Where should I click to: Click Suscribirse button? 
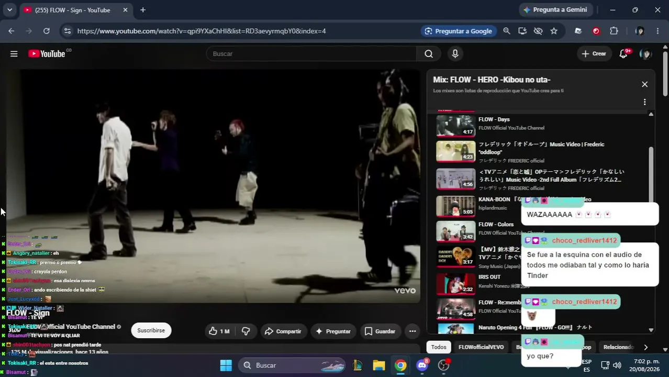click(151, 330)
